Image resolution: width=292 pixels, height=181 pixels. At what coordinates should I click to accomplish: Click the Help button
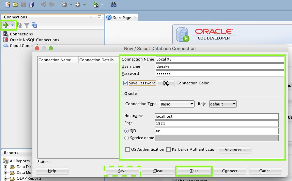[52, 171]
